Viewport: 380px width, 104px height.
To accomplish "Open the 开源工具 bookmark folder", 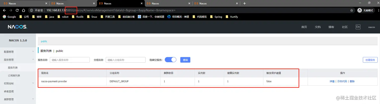I will (108, 17).
